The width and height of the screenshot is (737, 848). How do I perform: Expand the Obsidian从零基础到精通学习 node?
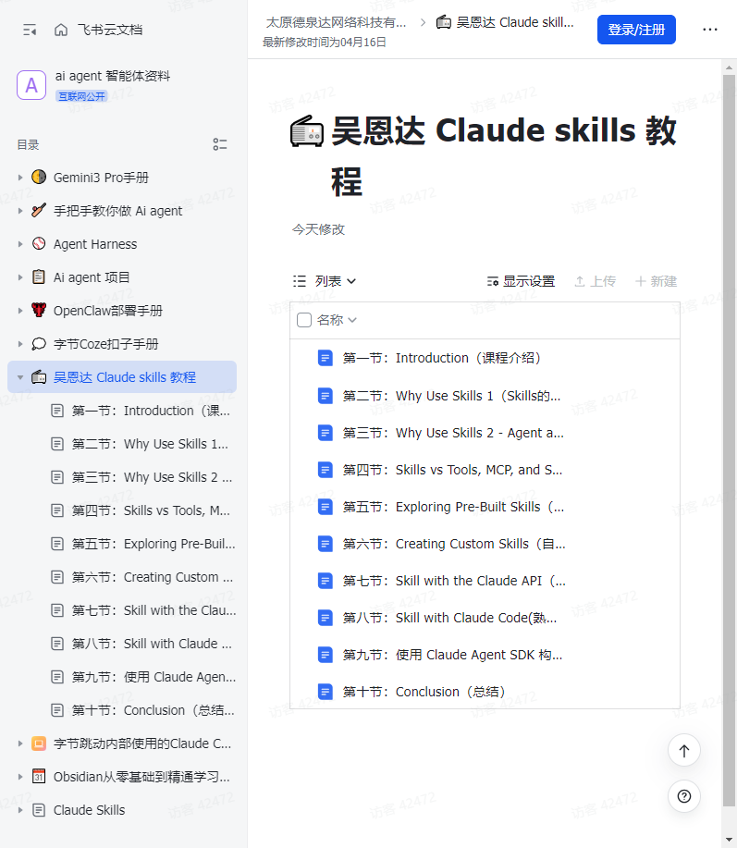20,777
